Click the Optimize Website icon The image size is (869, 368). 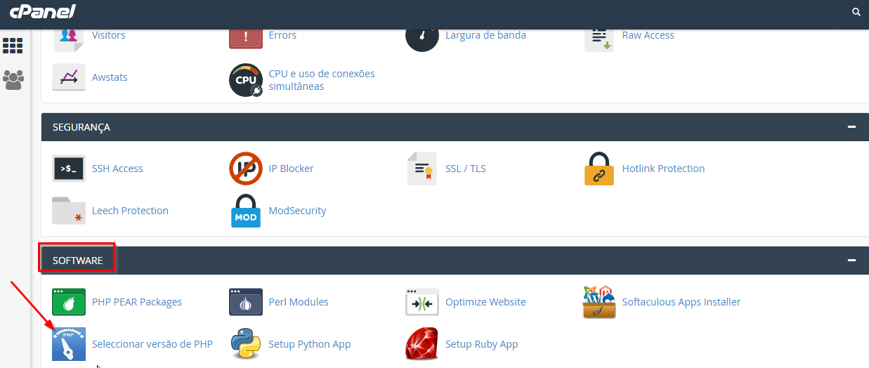point(422,302)
